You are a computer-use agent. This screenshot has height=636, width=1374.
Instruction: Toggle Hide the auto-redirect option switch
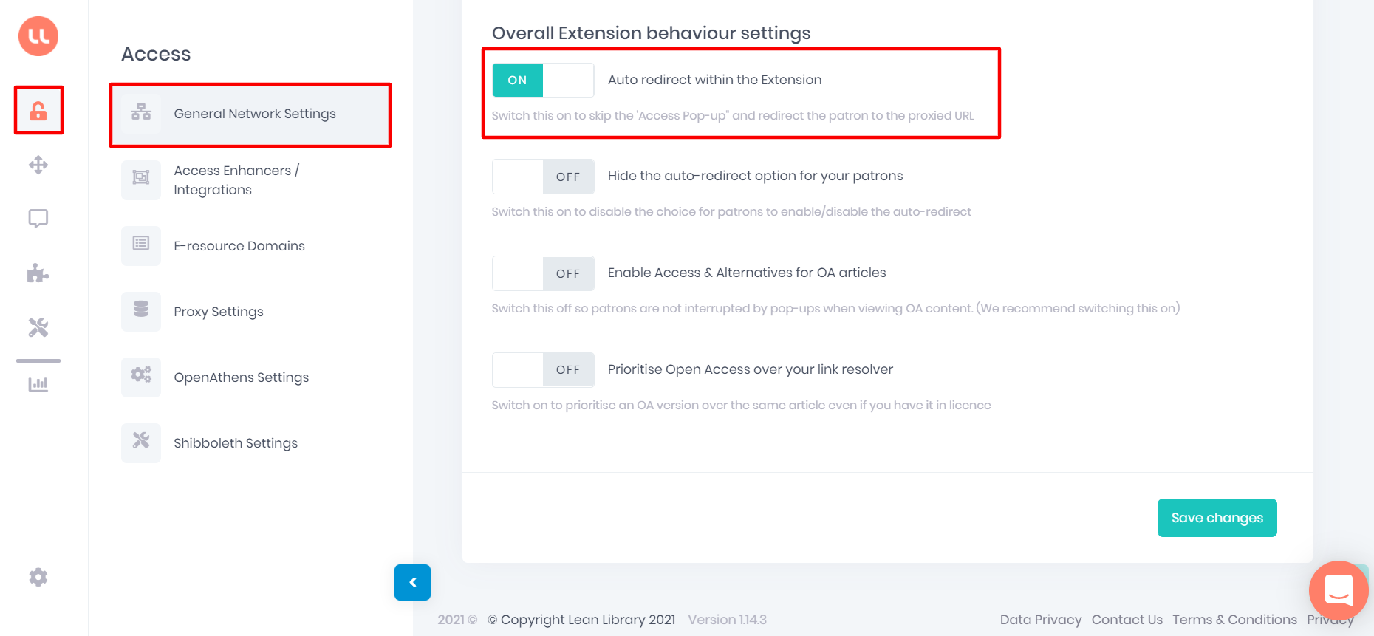point(543,177)
